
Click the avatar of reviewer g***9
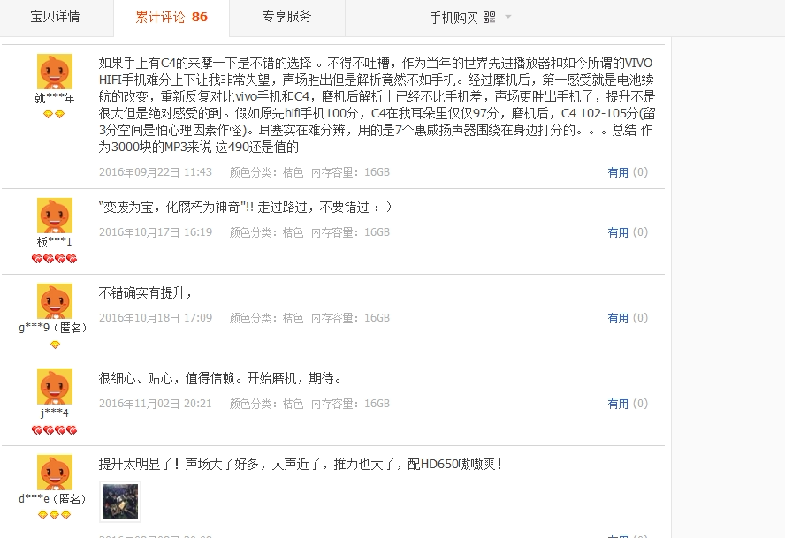[55, 301]
